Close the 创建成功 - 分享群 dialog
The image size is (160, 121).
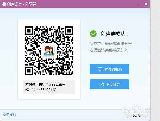146,4
